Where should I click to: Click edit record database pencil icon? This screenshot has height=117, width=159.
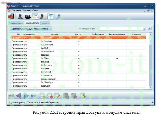pyautogui.click(x=57, y=96)
